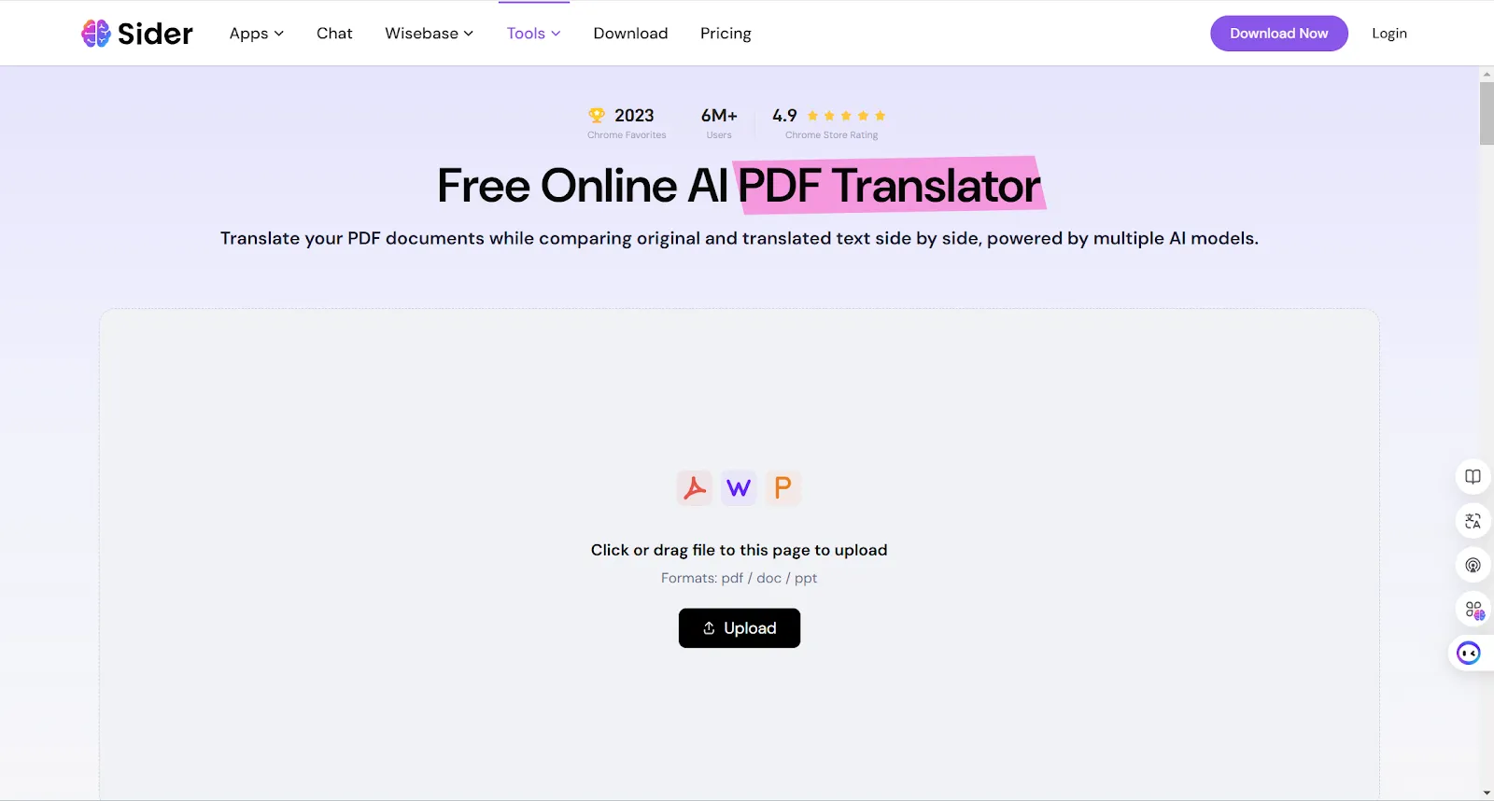This screenshot has width=1494, height=801.
Task: Open the translate sidebar icon
Action: 1473,521
